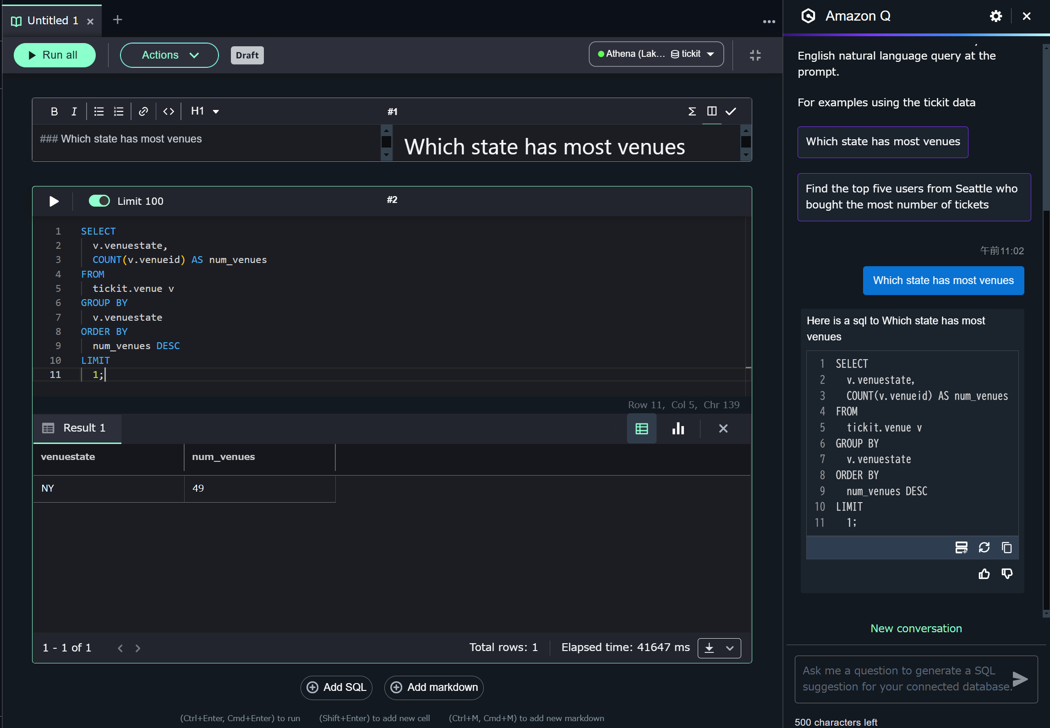This screenshot has height=728, width=1050.
Task: Toggle split view of markdown cell
Action: pos(711,111)
